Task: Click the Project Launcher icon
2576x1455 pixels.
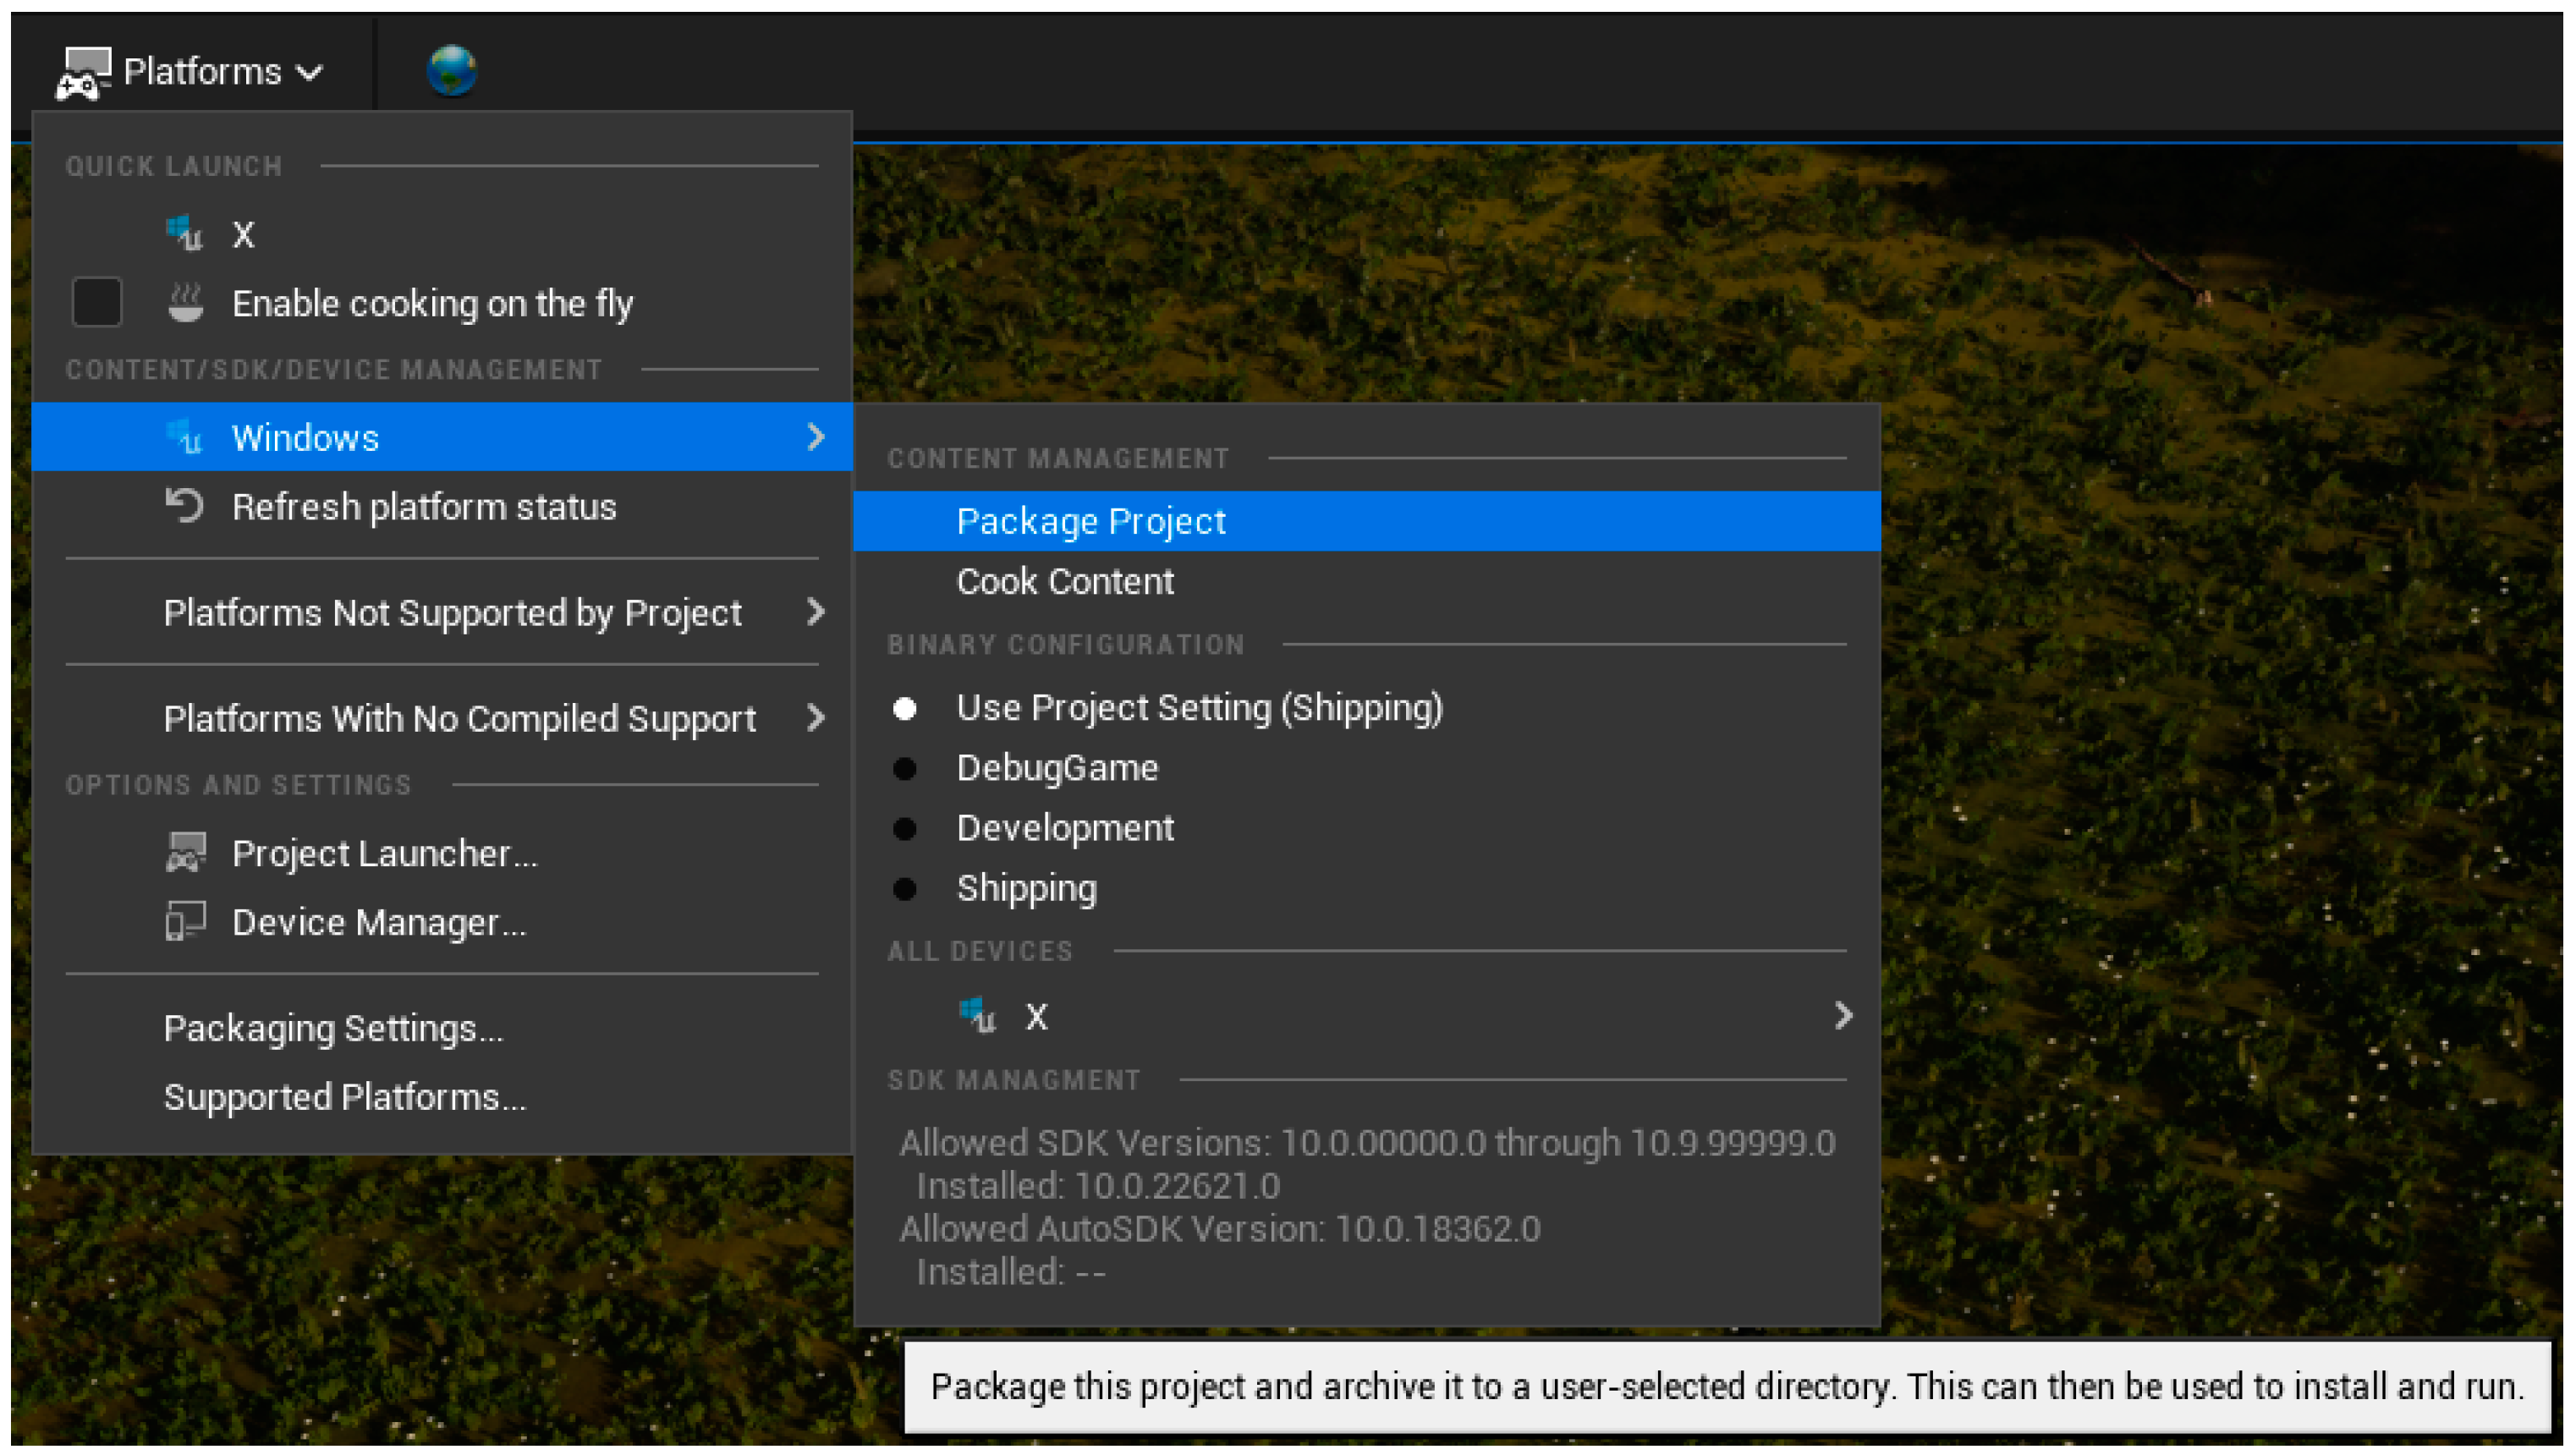Action: (185, 852)
